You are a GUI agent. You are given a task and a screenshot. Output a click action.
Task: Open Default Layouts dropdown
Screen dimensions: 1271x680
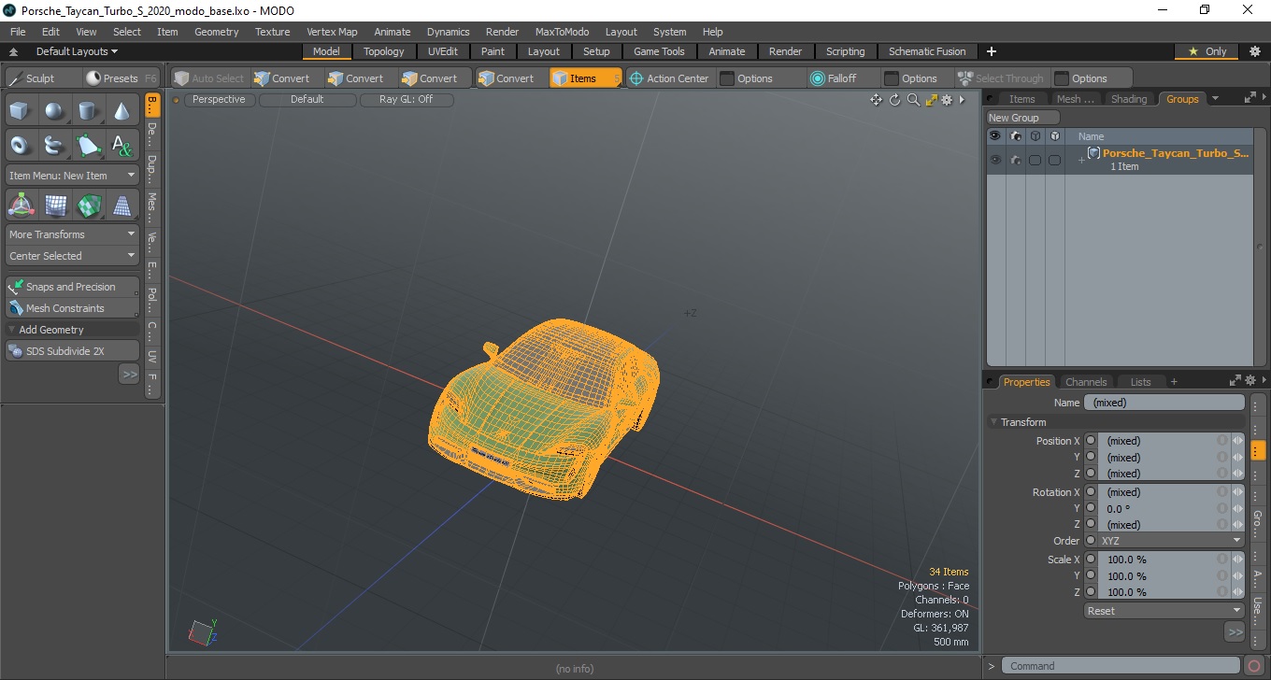[x=77, y=51]
